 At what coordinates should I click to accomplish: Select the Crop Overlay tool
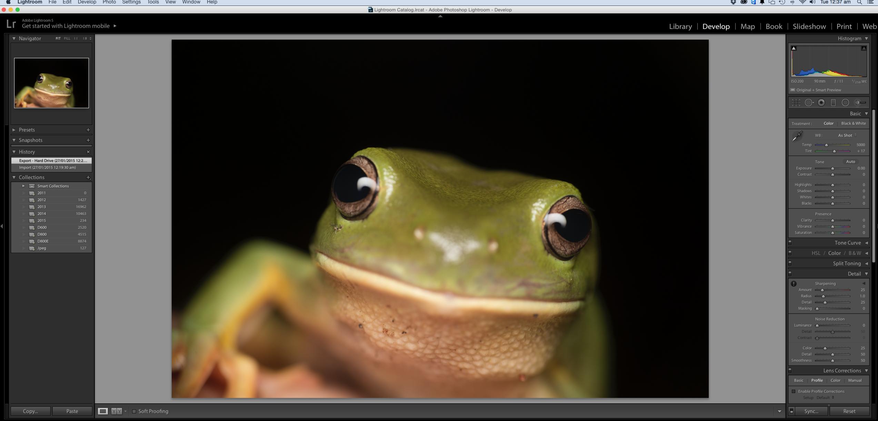[x=796, y=103]
